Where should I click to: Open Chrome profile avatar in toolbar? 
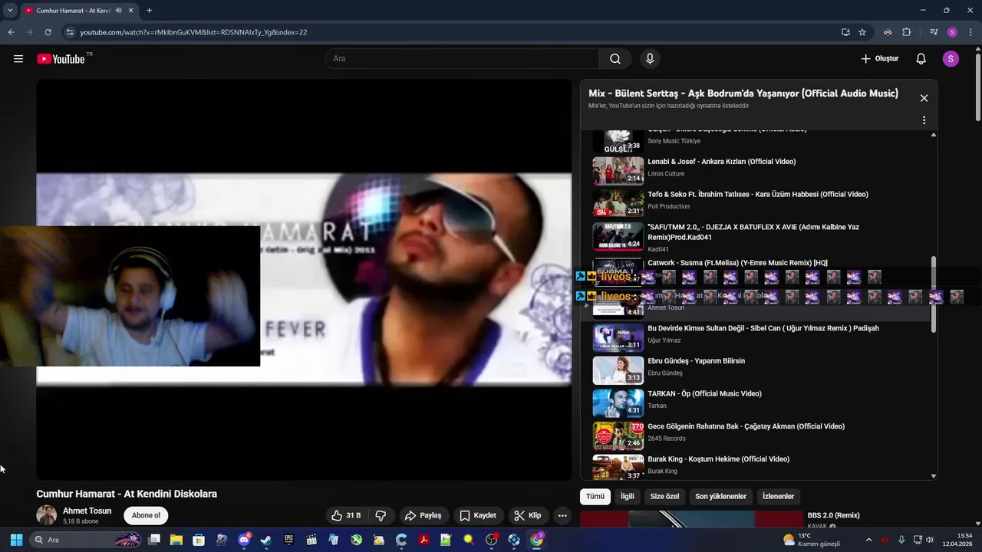[x=952, y=32]
